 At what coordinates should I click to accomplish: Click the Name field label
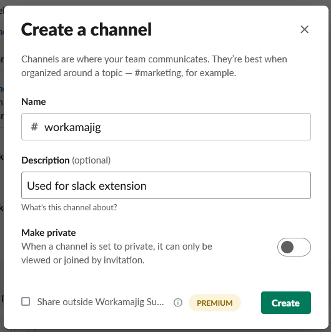[34, 102]
